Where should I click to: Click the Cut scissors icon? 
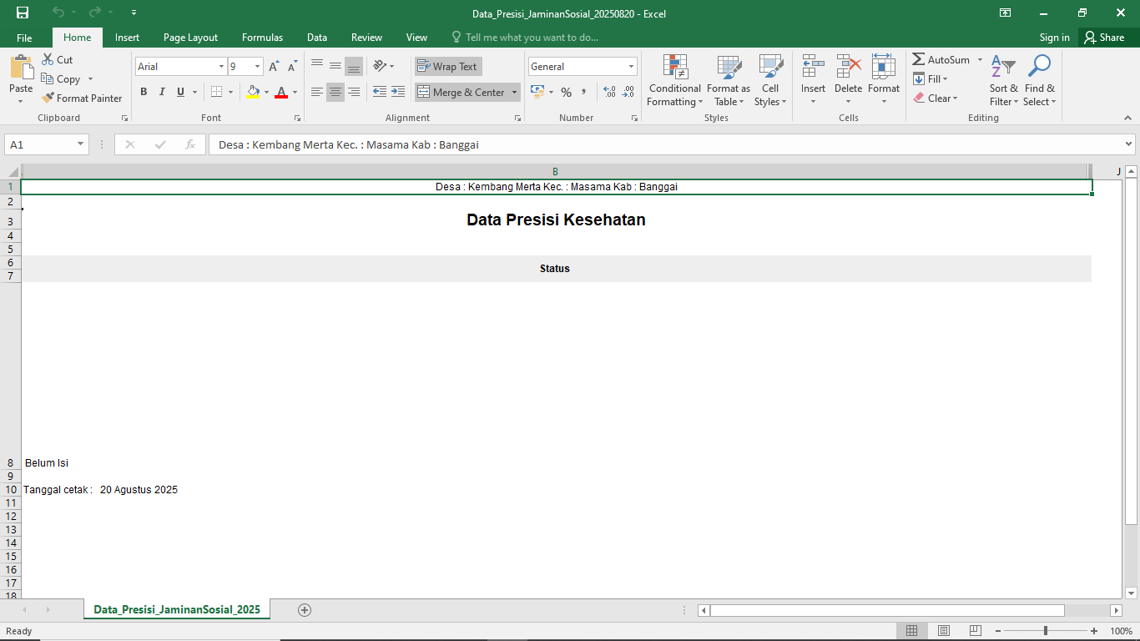coord(48,59)
